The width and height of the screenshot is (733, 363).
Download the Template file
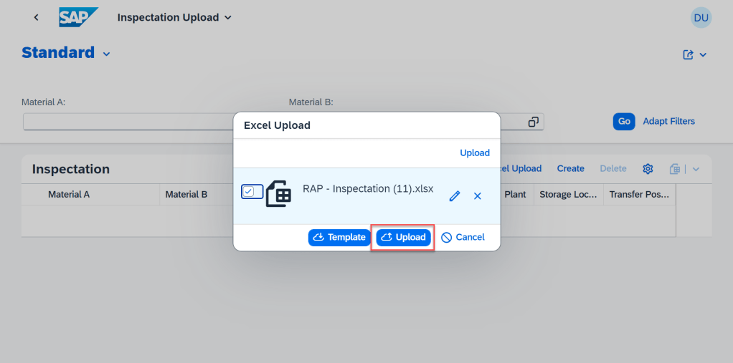[x=339, y=238]
